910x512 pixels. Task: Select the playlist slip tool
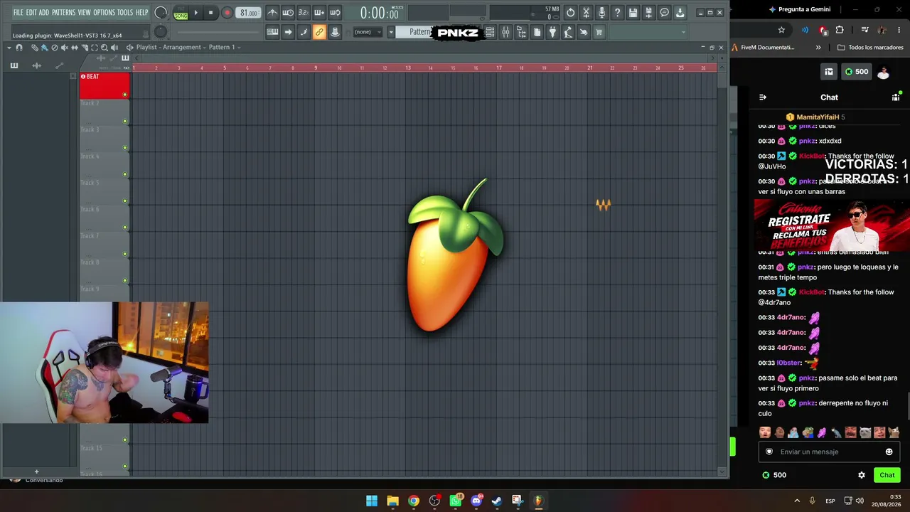tap(75, 48)
